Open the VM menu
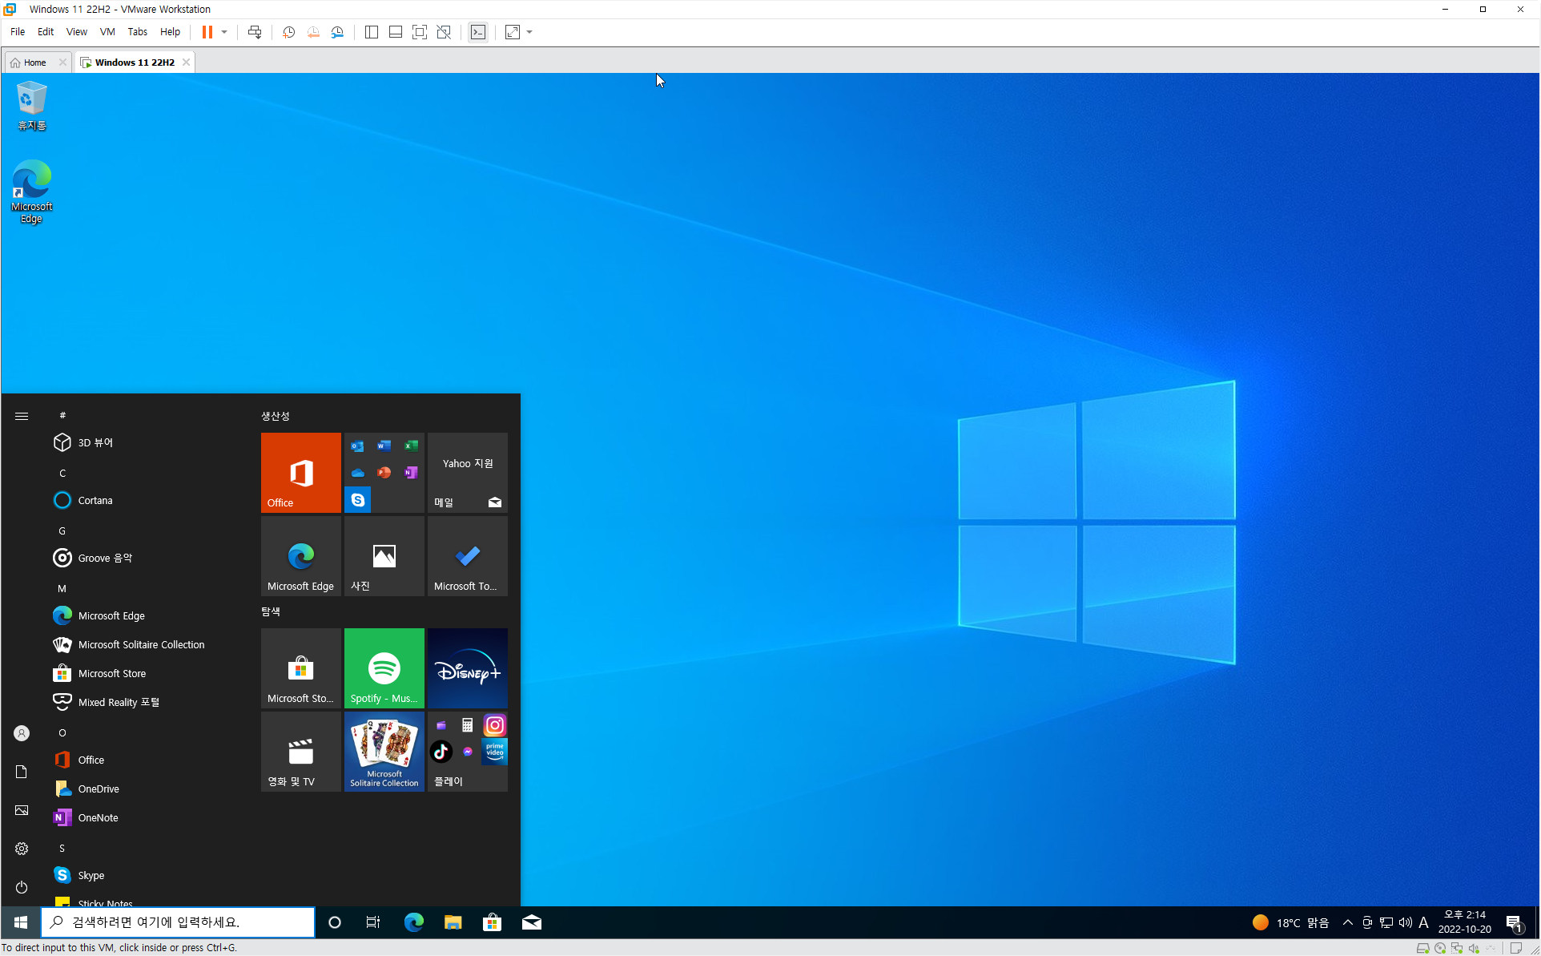The image size is (1541, 956). click(x=107, y=32)
